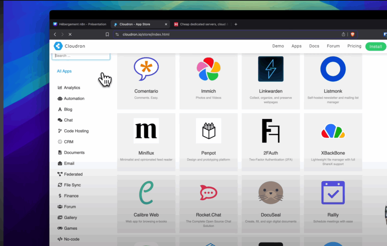The height and width of the screenshot is (246, 387).
Task: Click the Rocket.Chat app icon
Action: (x=208, y=193)
